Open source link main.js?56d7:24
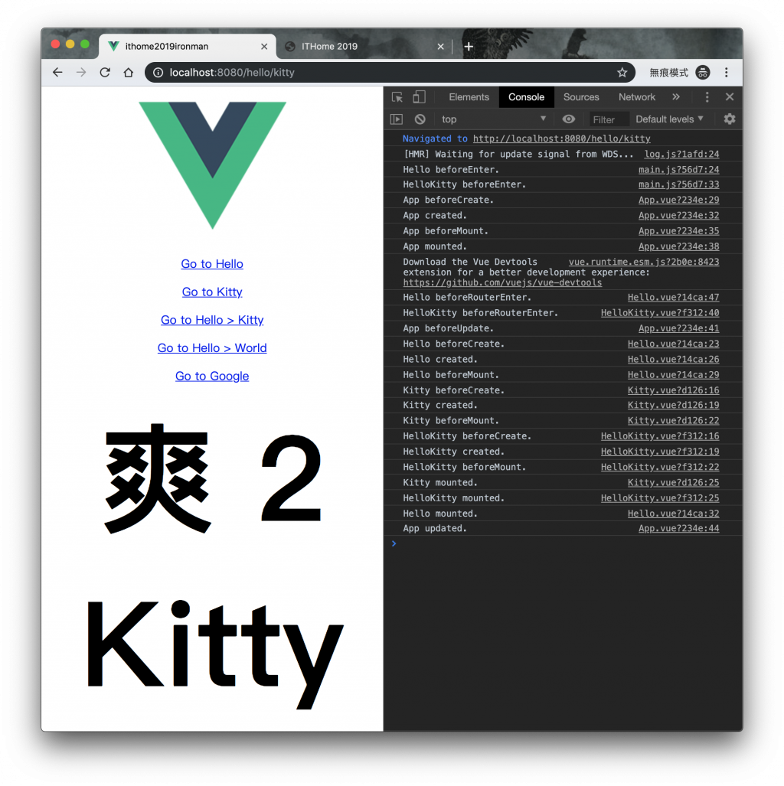This screenshot has width=784, height=786. coord(678,169)
